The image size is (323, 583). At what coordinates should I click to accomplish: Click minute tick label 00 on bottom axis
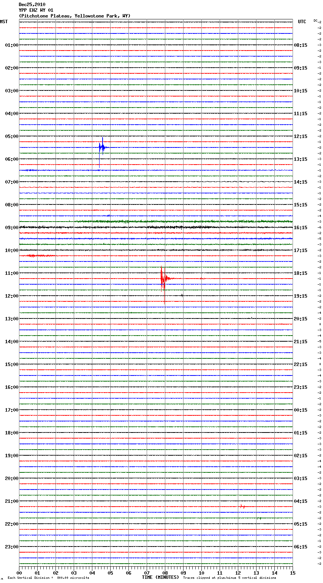19,573
